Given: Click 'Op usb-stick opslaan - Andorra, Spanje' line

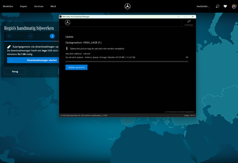Looking at the screenshot, I should pyautogui.click(x=100, y=57).
